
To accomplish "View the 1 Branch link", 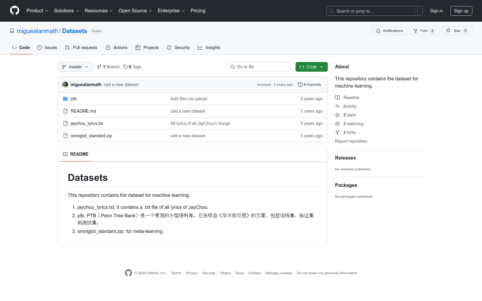I will [108, 67].
